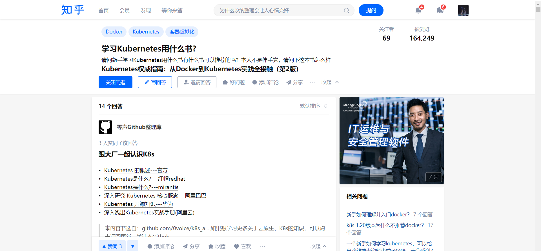The image size is (541, 251).
Task: Click the blue 提问 button
Action: point(371,10)
